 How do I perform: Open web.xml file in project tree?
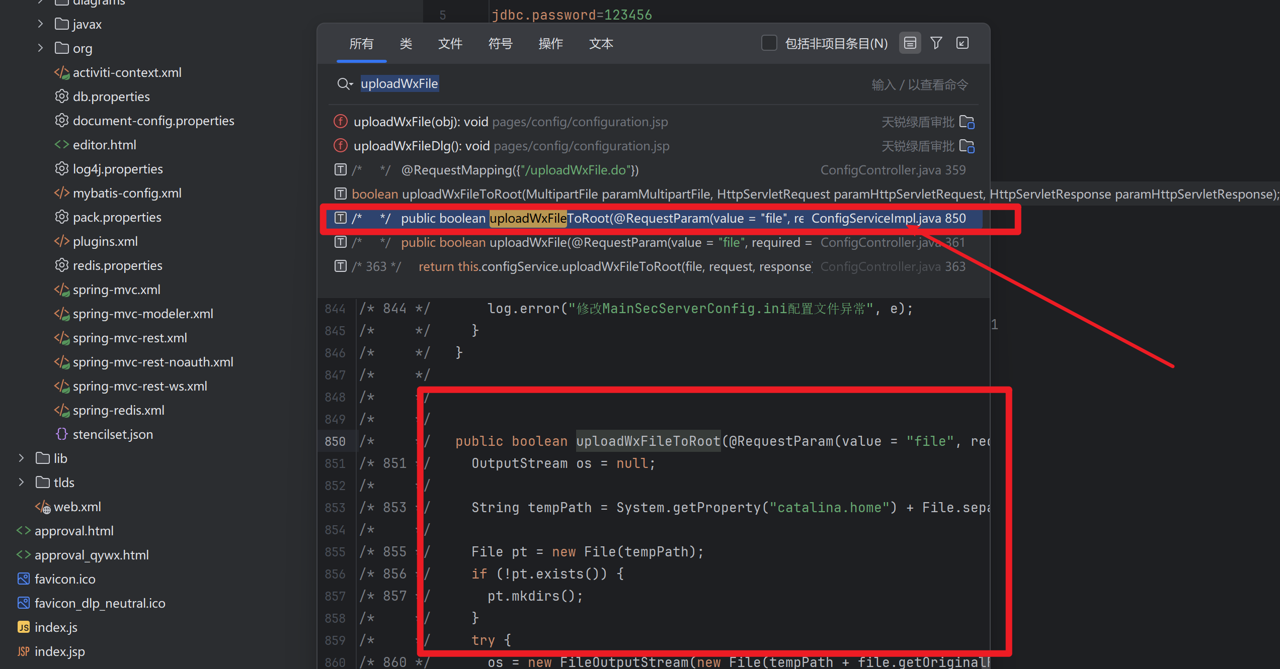pyautogui.click(x=77, y=507)
